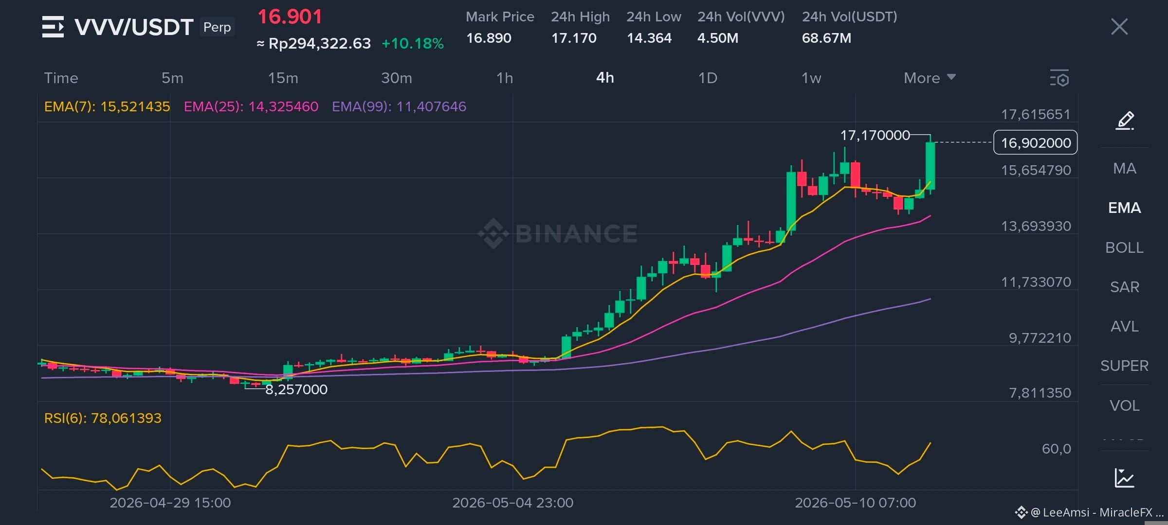The image size is (1168, 525).
Task: Click the Perp contract badge
Action: pos(217,27)
